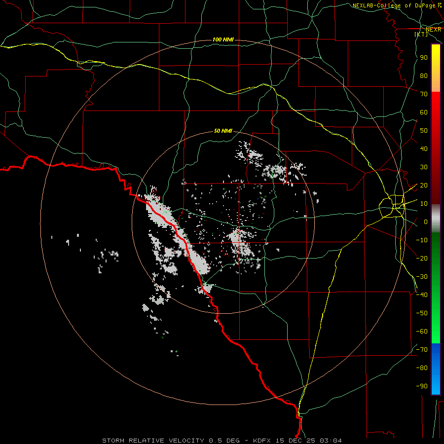Image resolution: width=444 pixels, height=444 pixels.
Task: Click the -50 scale value
Action: 422,313
